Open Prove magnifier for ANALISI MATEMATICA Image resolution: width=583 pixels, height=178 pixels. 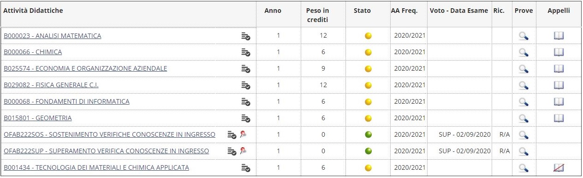pyautogui.click(x=524, y=36)
